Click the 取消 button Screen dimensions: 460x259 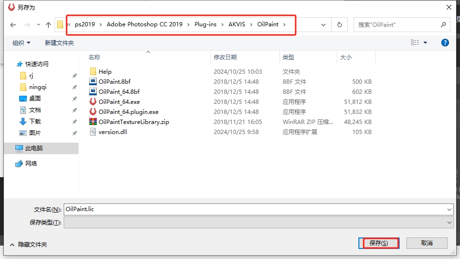click(x=427, y=243)
